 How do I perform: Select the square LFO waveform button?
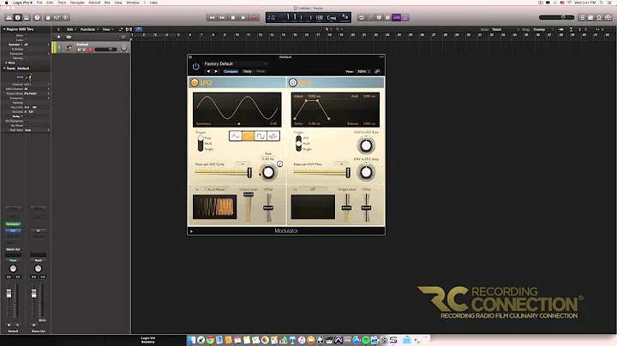pyautogui.click(x=261, y=136)
